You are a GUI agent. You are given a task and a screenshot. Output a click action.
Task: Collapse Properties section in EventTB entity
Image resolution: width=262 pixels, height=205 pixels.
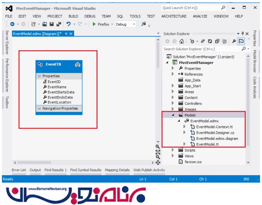(x=39, y=76)
